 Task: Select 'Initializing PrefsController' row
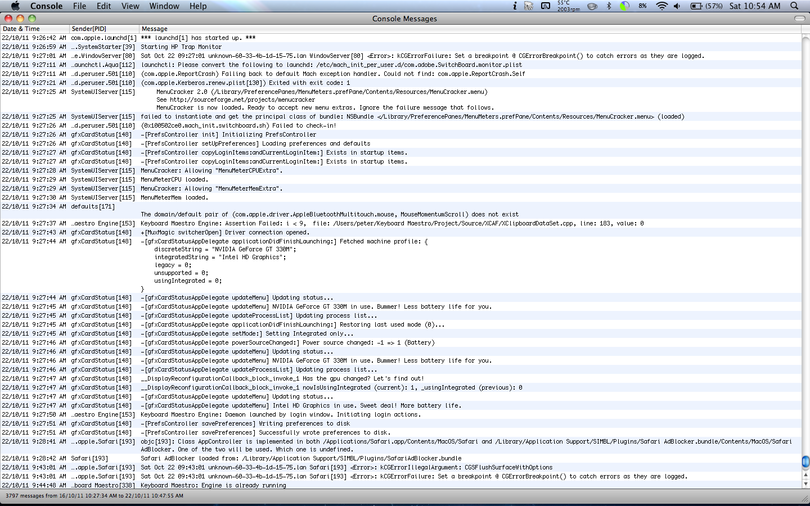[x=400, y=134]
